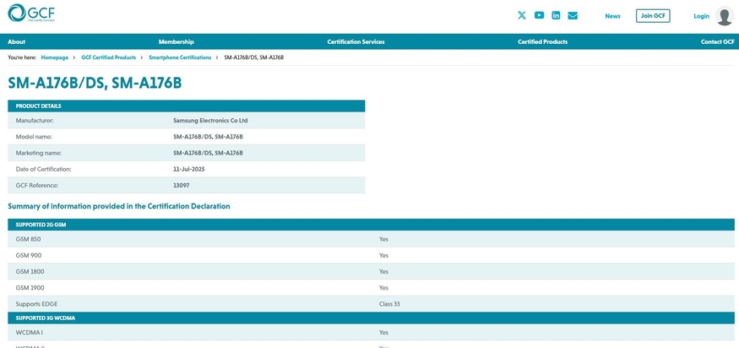Click the Model name row's SM-A176B/DS value
The height and width of the screenshot is (348, 739).
point(209,137)
